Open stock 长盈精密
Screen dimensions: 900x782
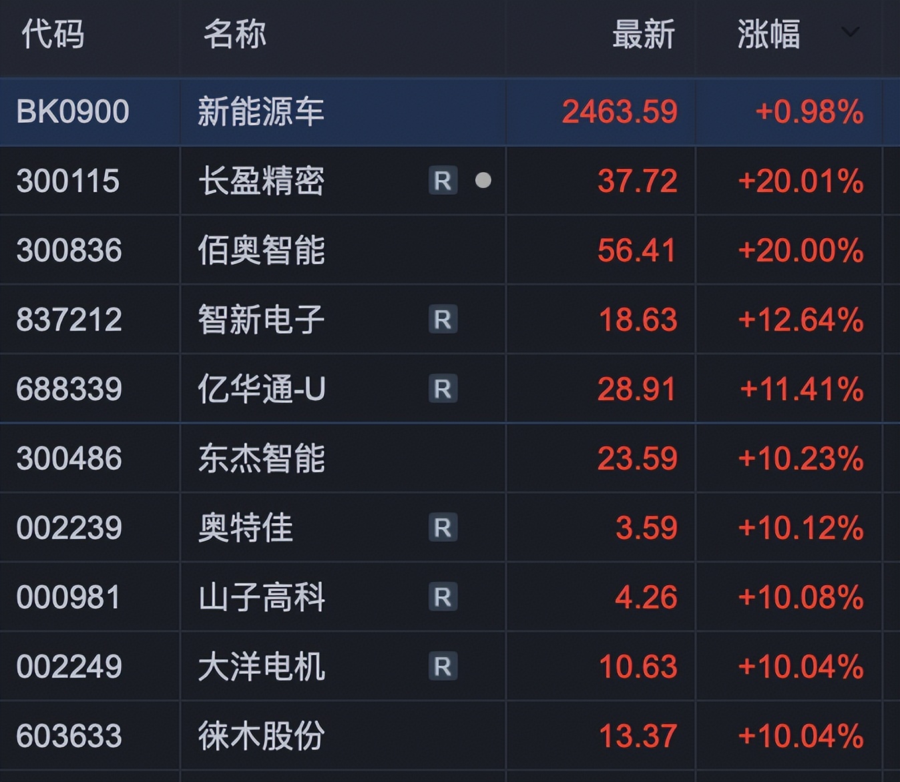[261, 181]
